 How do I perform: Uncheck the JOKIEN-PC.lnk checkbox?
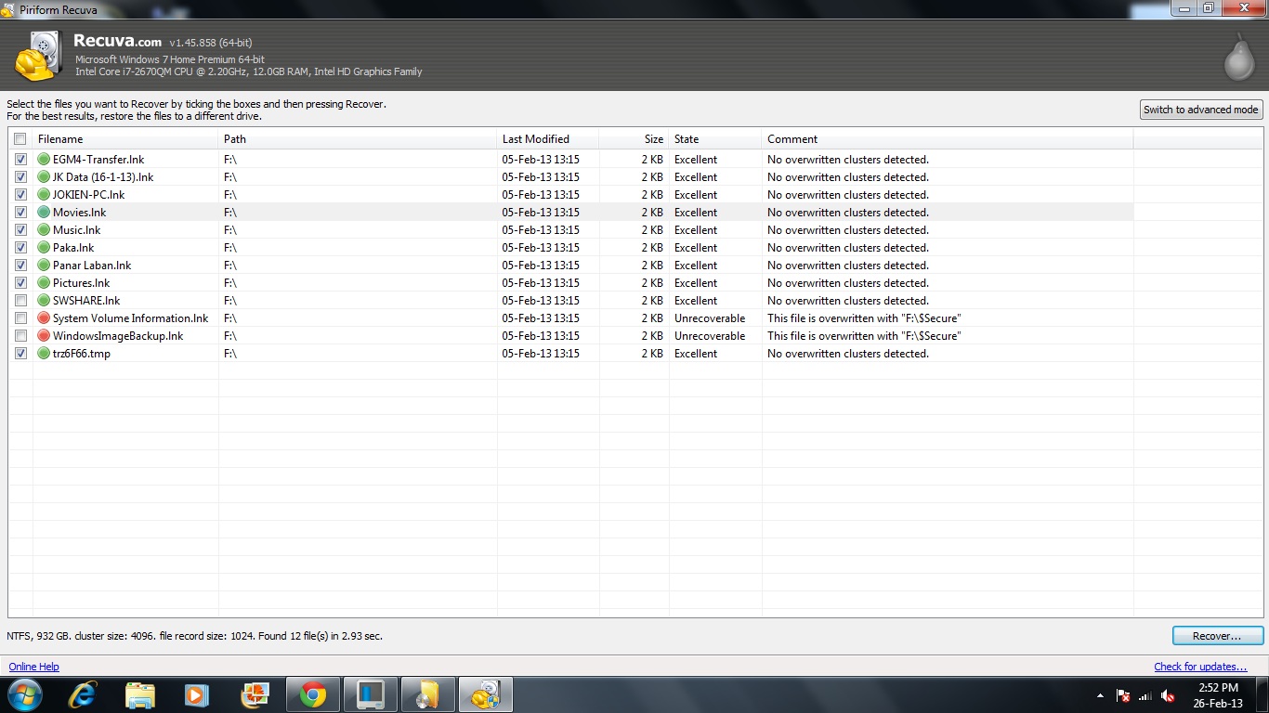[x=20, y=195]
